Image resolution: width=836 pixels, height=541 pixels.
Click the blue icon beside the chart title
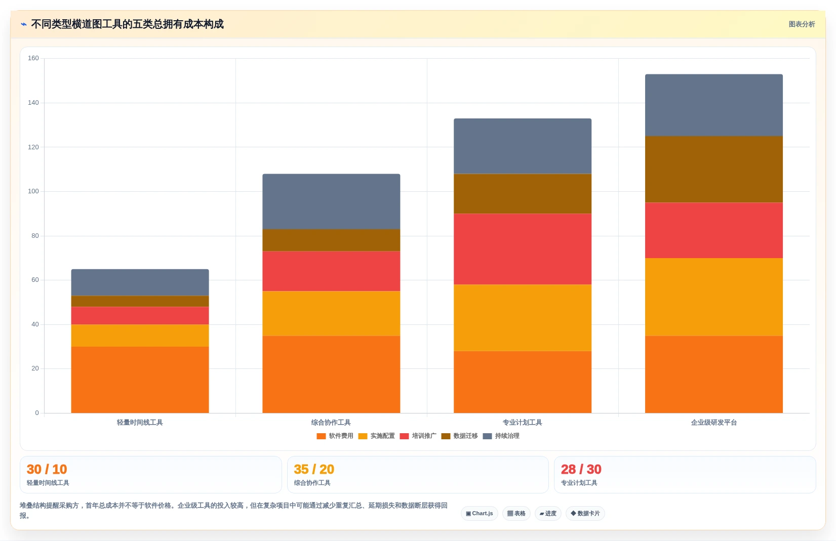[x=23, y=24]
